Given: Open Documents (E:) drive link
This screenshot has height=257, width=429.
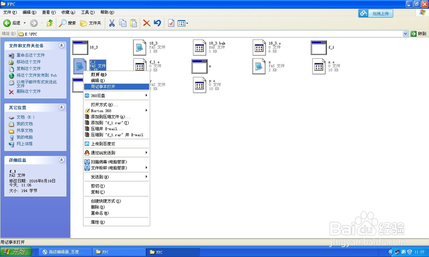Looking at the screenshot, I should [x=25, y=117].
